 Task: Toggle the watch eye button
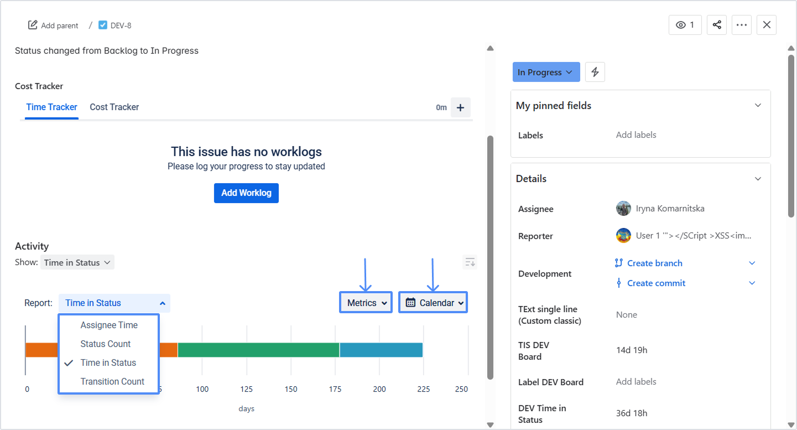[x=685, y=25]
